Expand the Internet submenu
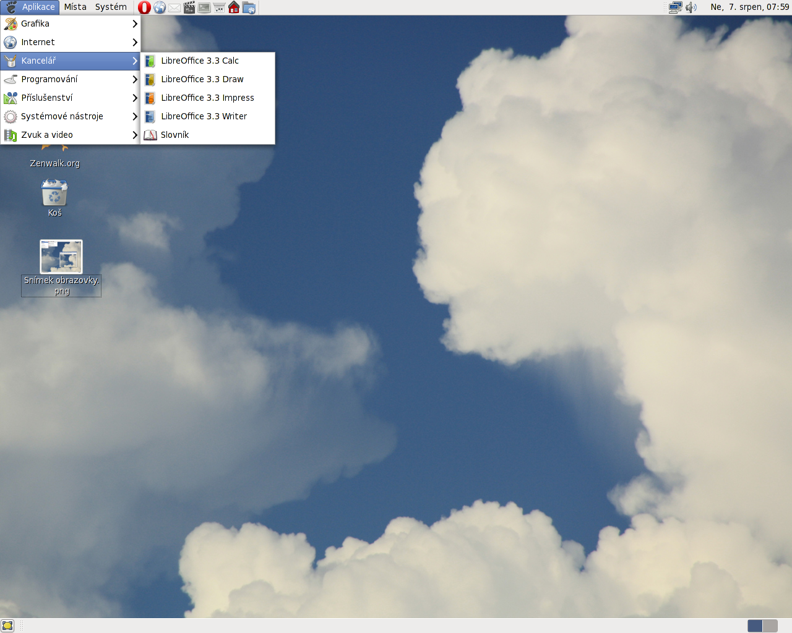 coord(71,42)
